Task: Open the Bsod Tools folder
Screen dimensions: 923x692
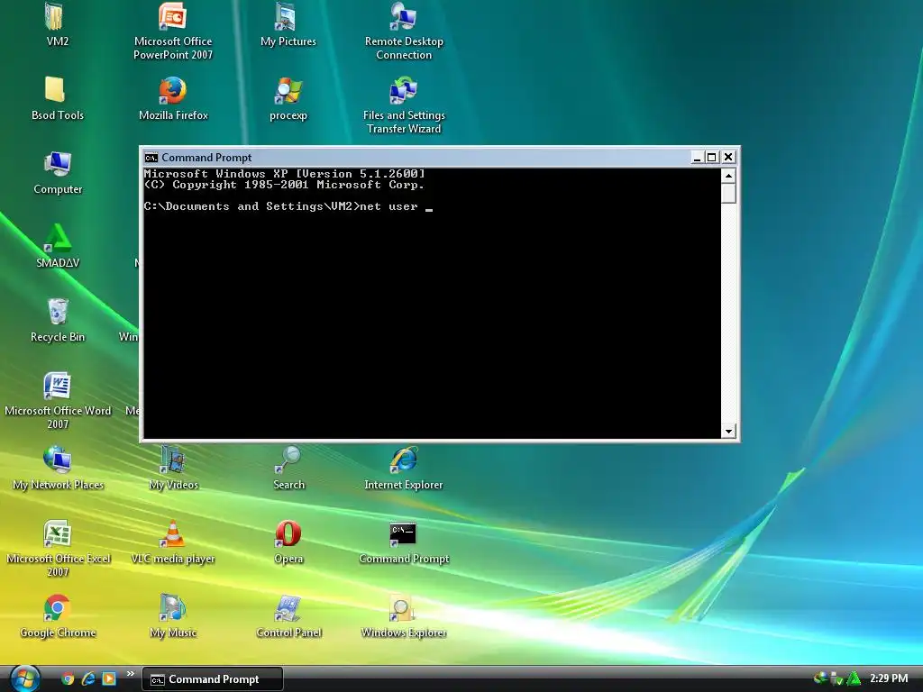Action: (x=57, y=92)
